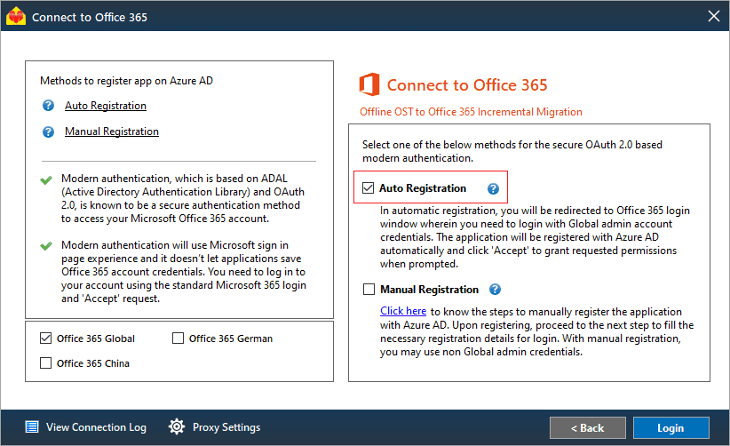
Task: Uncheck the Auto Registration checkbox
Action: pyautogui.click(x=369, y=188)
